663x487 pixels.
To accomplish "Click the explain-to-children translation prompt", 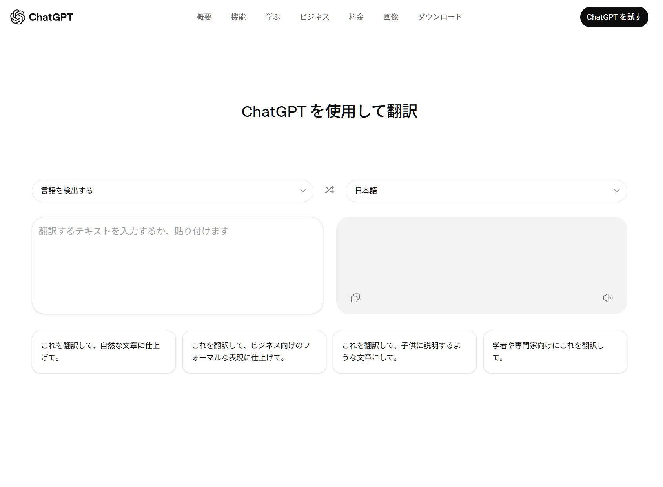I will pyautogui.click(x=404, y=352).
